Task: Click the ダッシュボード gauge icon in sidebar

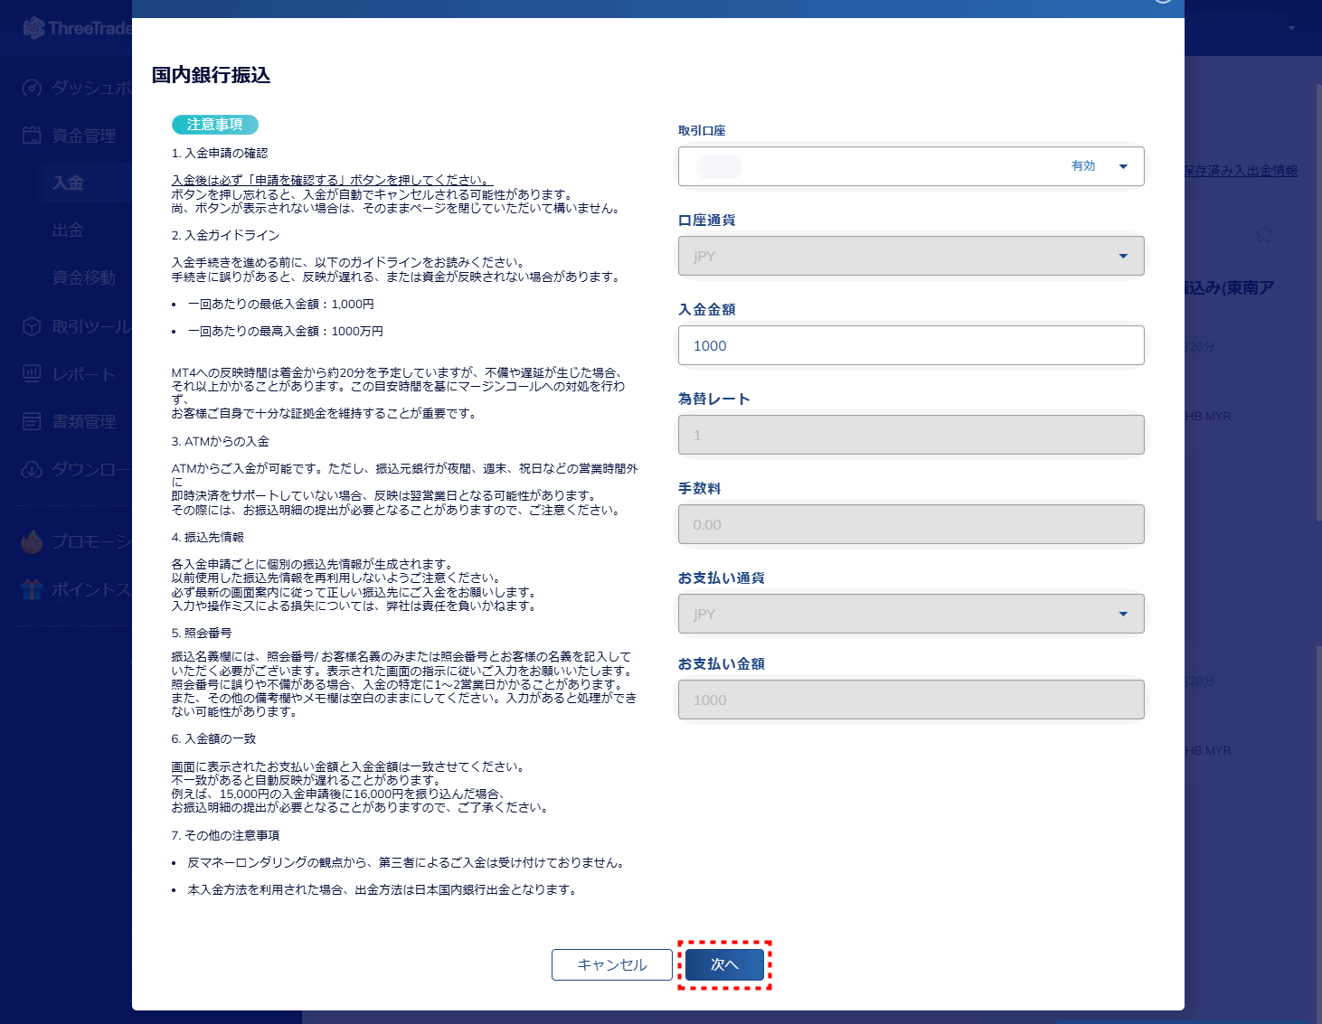Action: 33,88
